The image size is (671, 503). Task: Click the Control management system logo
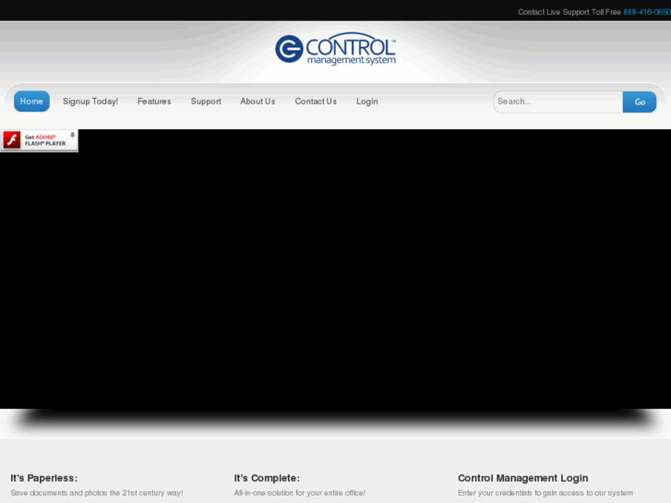pyautogui.click(x=336, y=49)
